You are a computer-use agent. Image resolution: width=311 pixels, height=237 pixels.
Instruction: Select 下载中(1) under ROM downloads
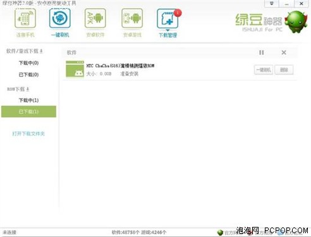(x=28, y=100)
